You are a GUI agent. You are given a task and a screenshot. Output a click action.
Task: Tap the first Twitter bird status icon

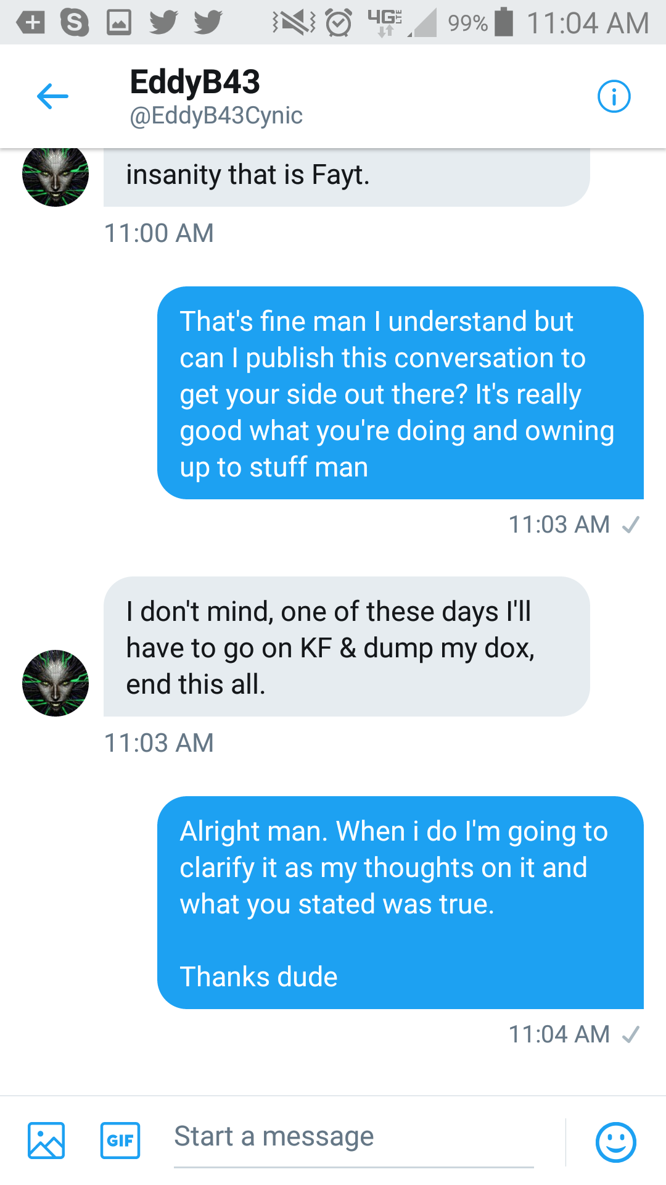tap(163, 23)
